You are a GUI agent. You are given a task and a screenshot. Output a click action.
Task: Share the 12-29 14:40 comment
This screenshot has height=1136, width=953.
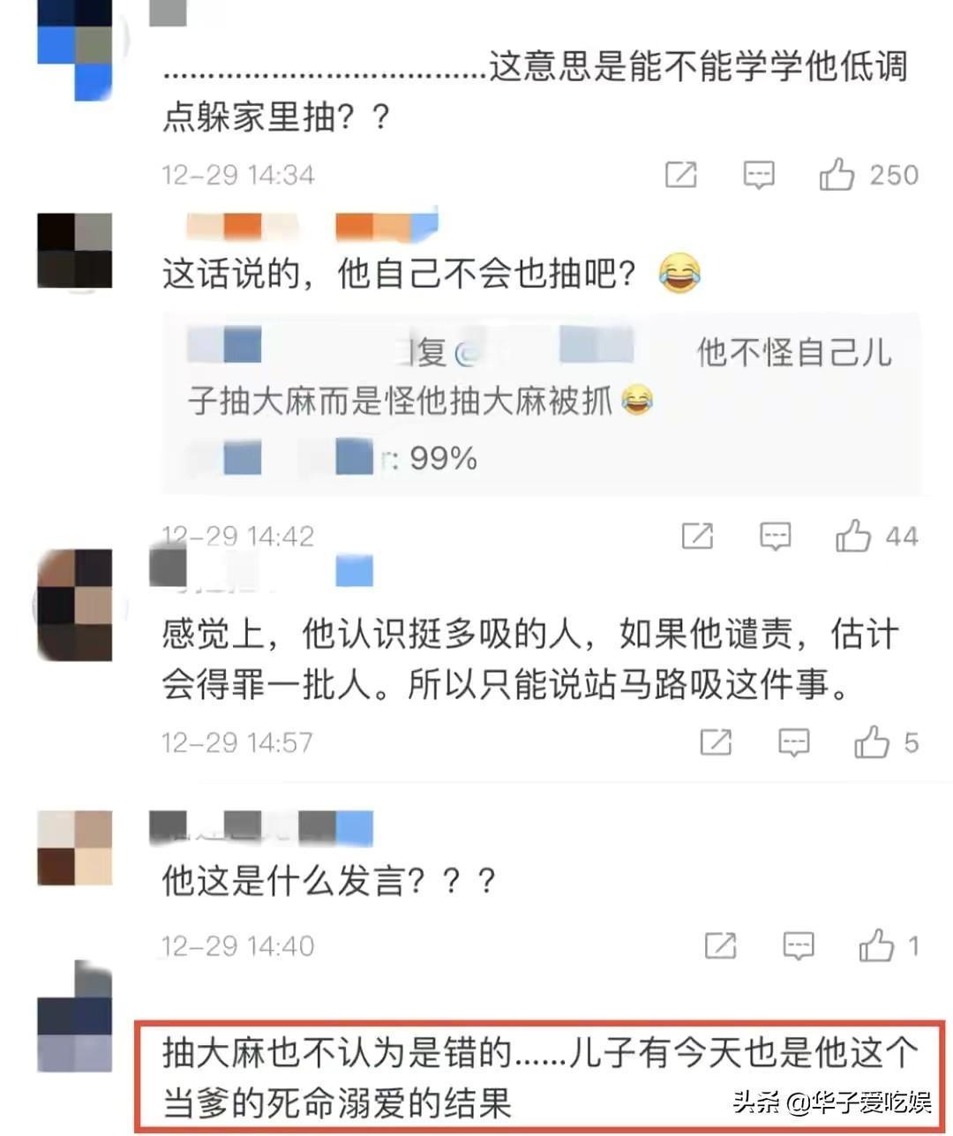coord(721,946)
